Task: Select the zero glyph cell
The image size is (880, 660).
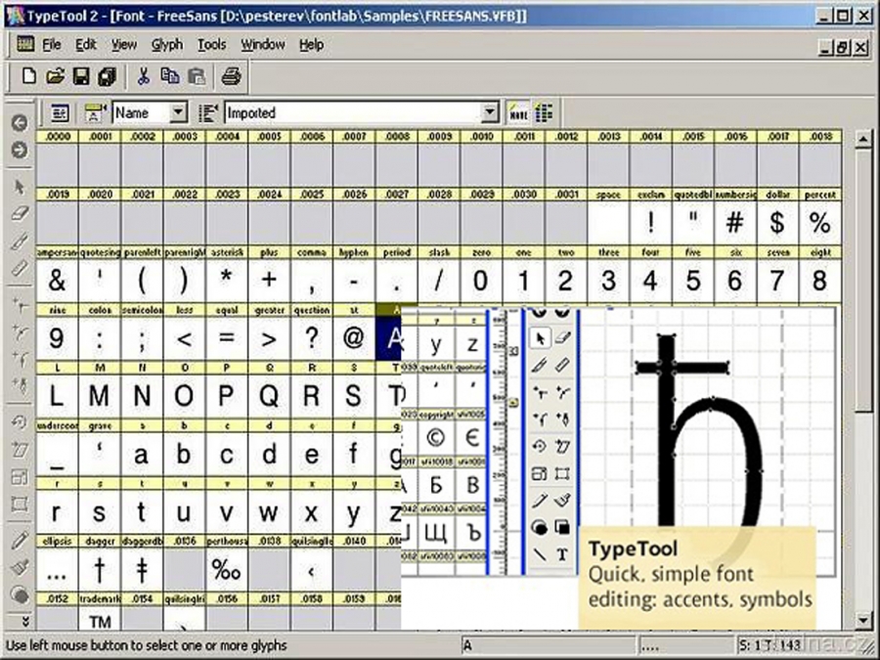Action: coord(481,281)
